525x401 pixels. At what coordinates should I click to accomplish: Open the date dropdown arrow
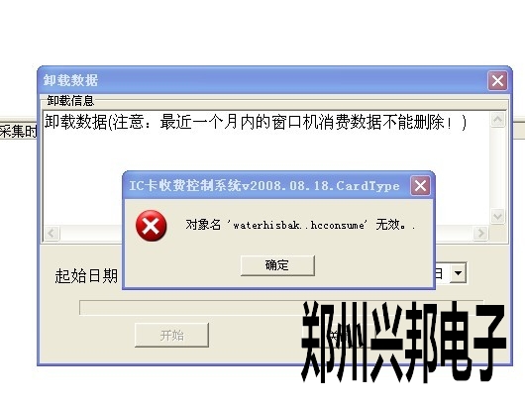(x=458, y=273)
